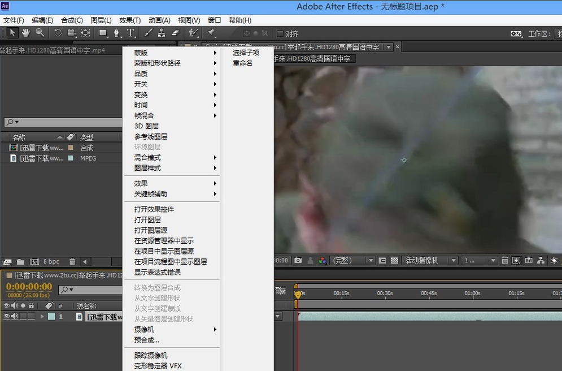Select the Eraser tool
This screenshot has height=371, width=562.
pyautogui.click(x=175, y=33)
